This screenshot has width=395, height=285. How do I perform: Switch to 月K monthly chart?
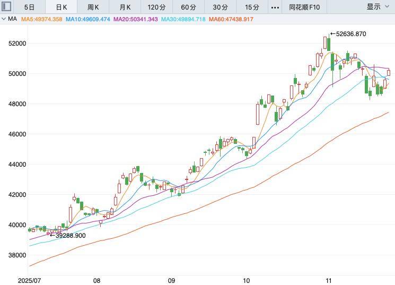[x=125, y=7]
